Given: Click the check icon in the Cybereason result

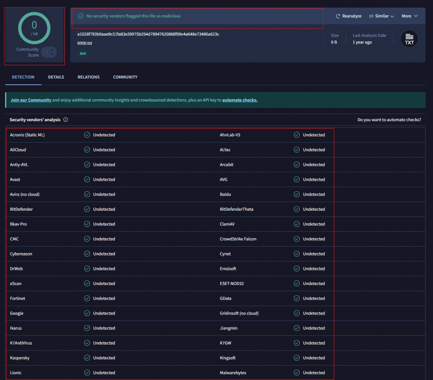Looking at the screenshot, I should point(87,254).
